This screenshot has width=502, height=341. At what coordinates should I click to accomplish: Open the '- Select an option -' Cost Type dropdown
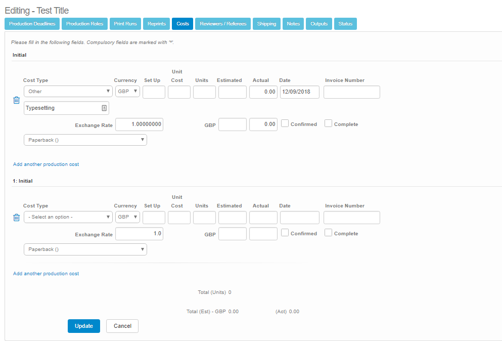click(x=68, y=217)
